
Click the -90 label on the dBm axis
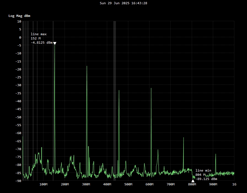pos(18,181)
